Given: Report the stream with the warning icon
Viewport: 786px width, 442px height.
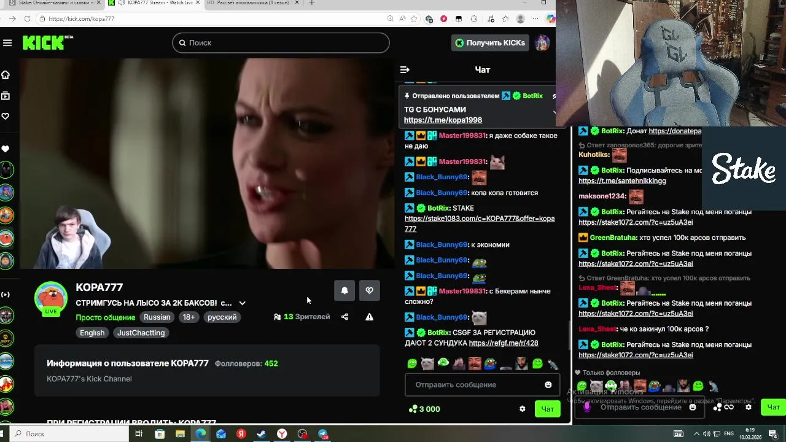Looking at the screenshot, I should click(x=369, y=317).
